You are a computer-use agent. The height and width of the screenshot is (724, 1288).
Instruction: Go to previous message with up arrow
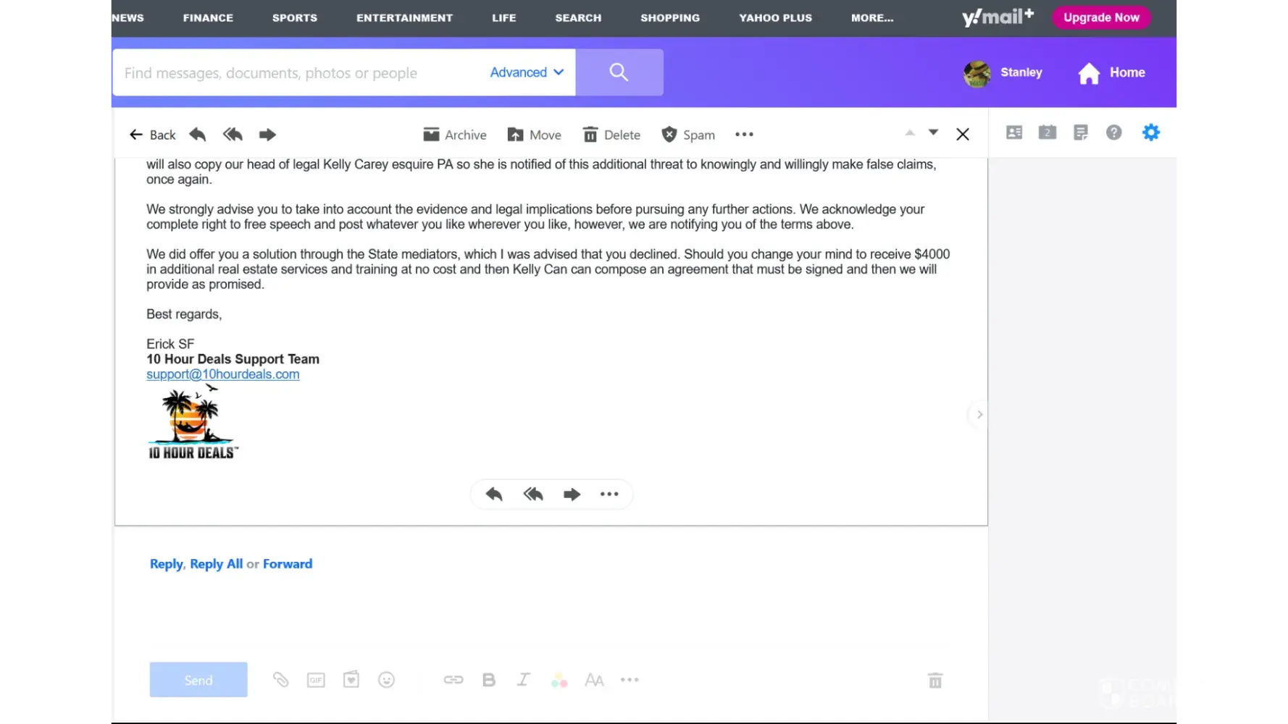[x=910, y=132]
